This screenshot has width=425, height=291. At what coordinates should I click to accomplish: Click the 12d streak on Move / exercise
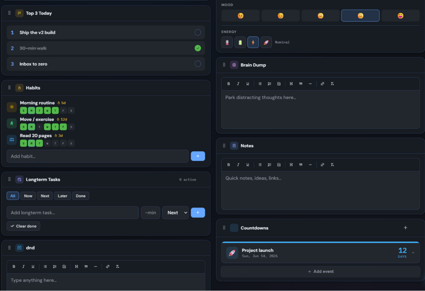[x=62, y=120]
